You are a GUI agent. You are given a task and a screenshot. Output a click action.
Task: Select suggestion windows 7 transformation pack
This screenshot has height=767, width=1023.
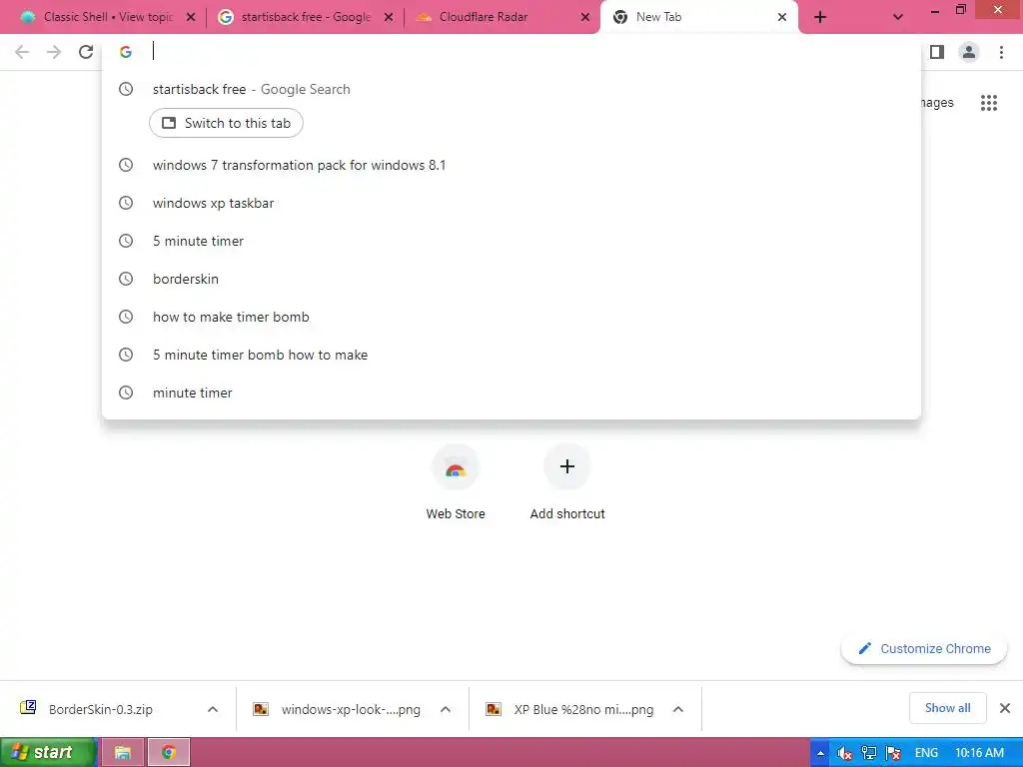[511, 165]
